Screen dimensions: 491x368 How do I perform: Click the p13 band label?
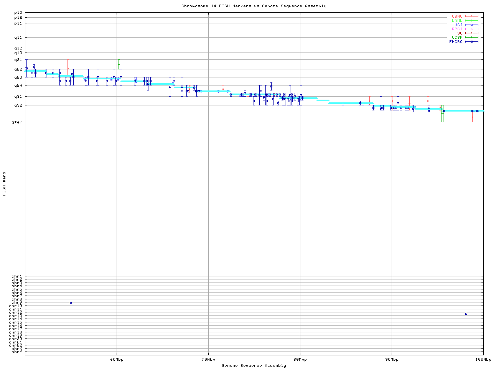click(x=18, y=13)
